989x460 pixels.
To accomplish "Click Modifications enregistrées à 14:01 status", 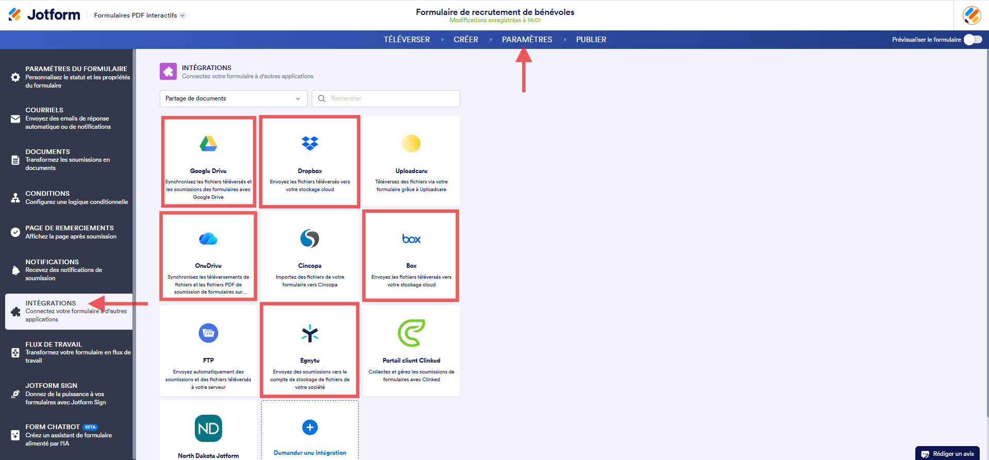I will (x=495, y=21).
